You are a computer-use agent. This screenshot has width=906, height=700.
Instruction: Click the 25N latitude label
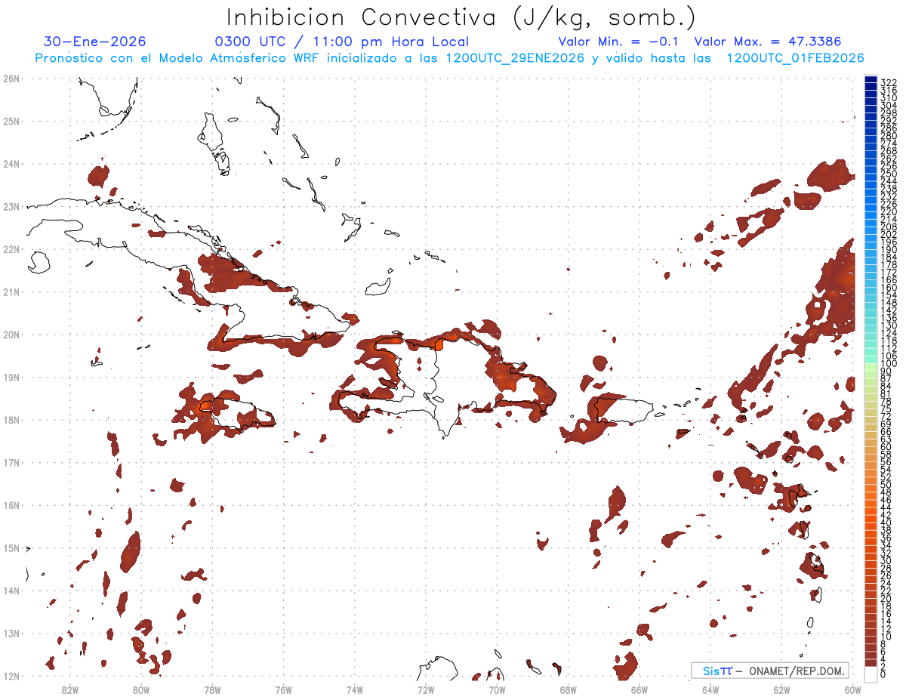click(11, 121)
